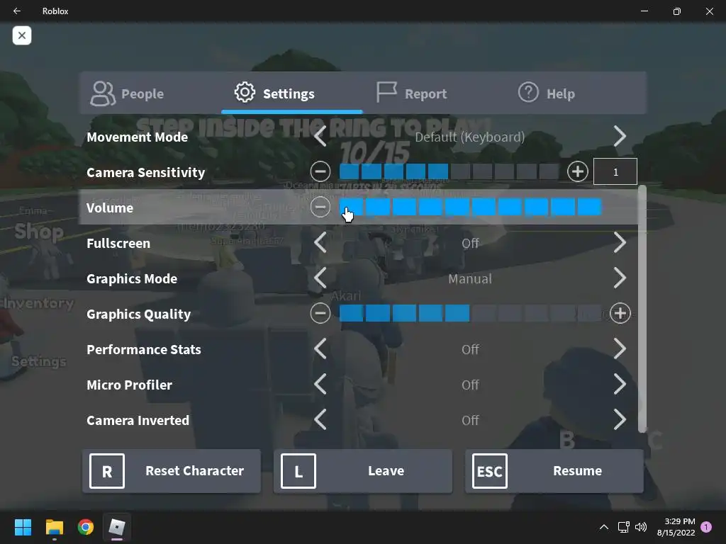Switch Graphics Mode with right arrow

pyautogui.click(x=620, y=278)
